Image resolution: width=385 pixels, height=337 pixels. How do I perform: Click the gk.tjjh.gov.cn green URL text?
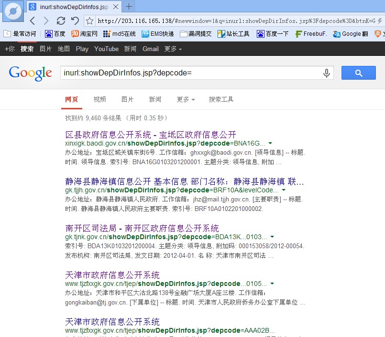(x=172, y=190)
